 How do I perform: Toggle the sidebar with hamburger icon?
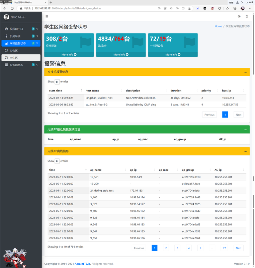point(47,16)
